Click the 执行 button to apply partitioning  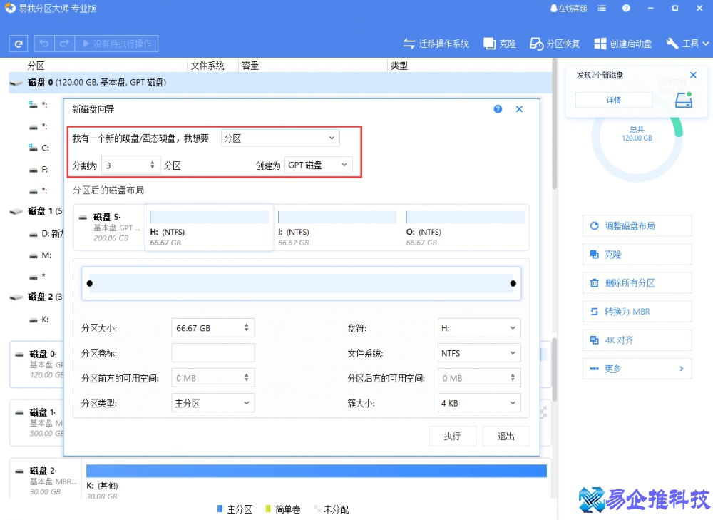452,435
